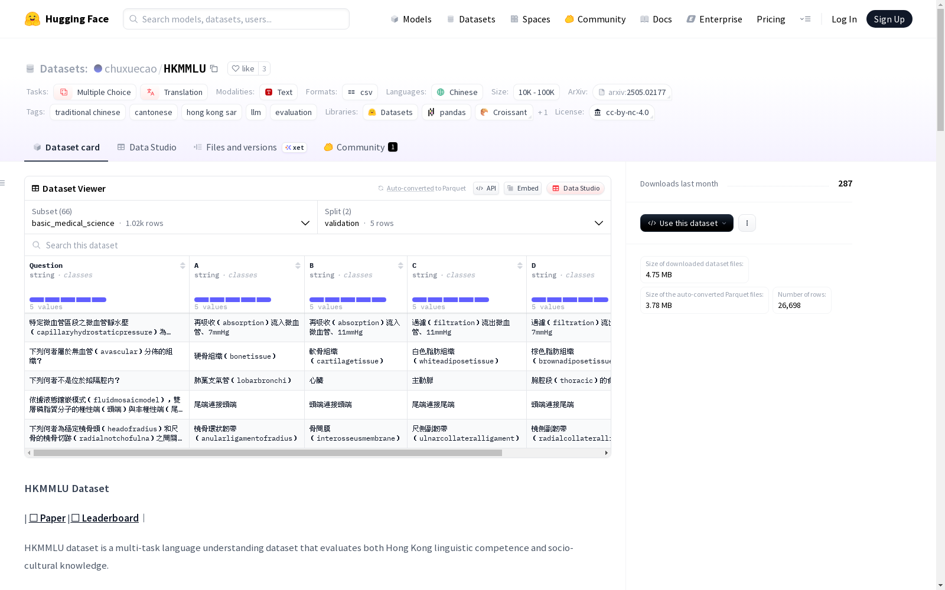Open the three-dot options next to Use this dataset

click(x=747, y=223)
